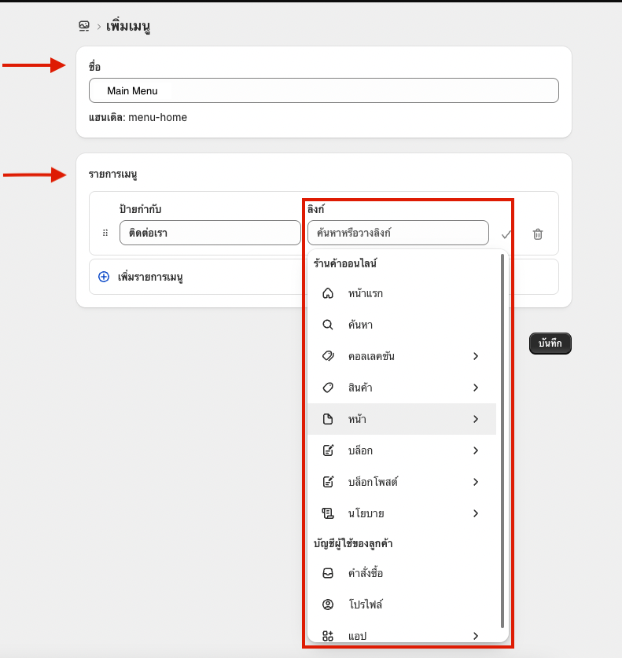Expand นโยบาย policies submenu
622x658 pixels.
point(402,513)
